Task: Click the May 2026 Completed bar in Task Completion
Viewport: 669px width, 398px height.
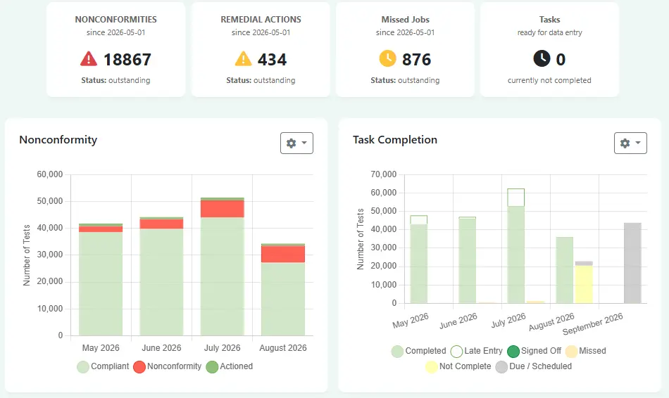Action: click(418, 264)
